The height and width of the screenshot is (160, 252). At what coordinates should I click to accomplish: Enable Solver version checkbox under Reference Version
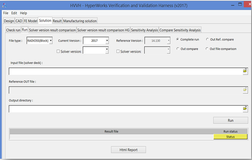(118, 51)
